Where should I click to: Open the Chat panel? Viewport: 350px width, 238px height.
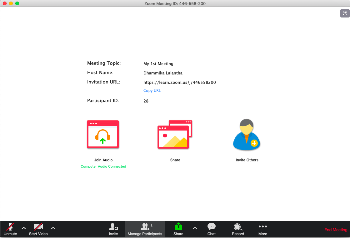211,229
